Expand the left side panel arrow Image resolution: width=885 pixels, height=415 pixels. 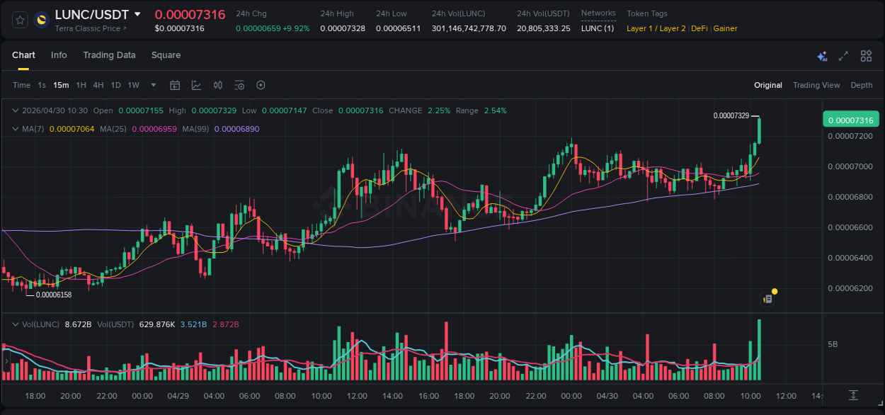pyautogui.click(x=6, y=361)
